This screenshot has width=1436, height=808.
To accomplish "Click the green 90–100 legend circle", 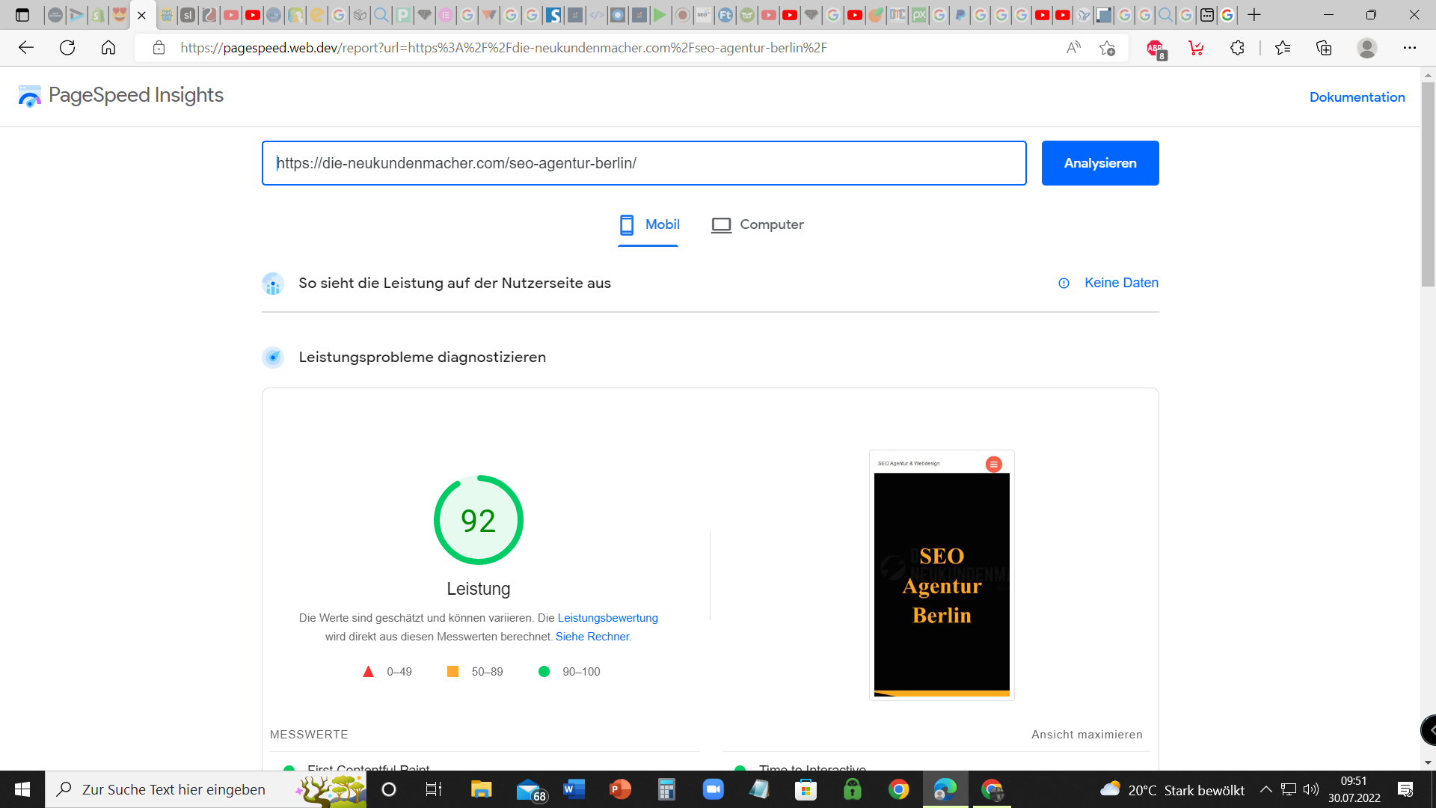I will [544, 672].
